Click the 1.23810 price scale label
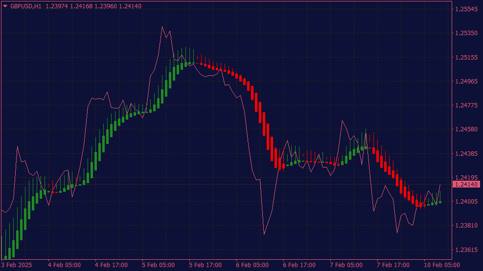This screenshot has width=483, height=271. coord(466,226)
